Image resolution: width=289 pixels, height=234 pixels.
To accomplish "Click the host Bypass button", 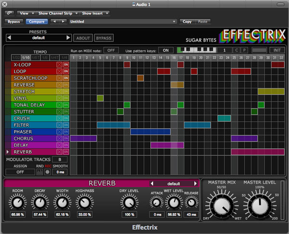I will (14, 22).
